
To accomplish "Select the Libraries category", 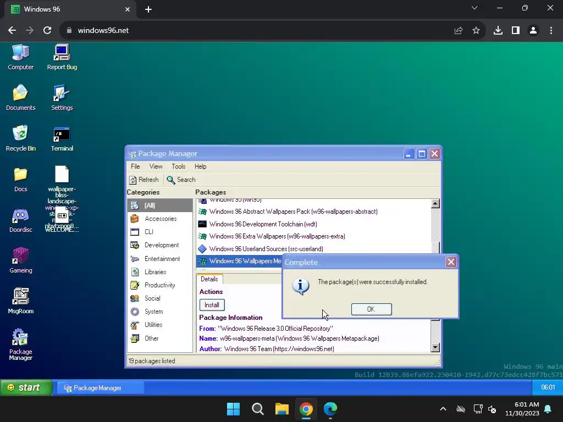I will (x=160, y=272).
